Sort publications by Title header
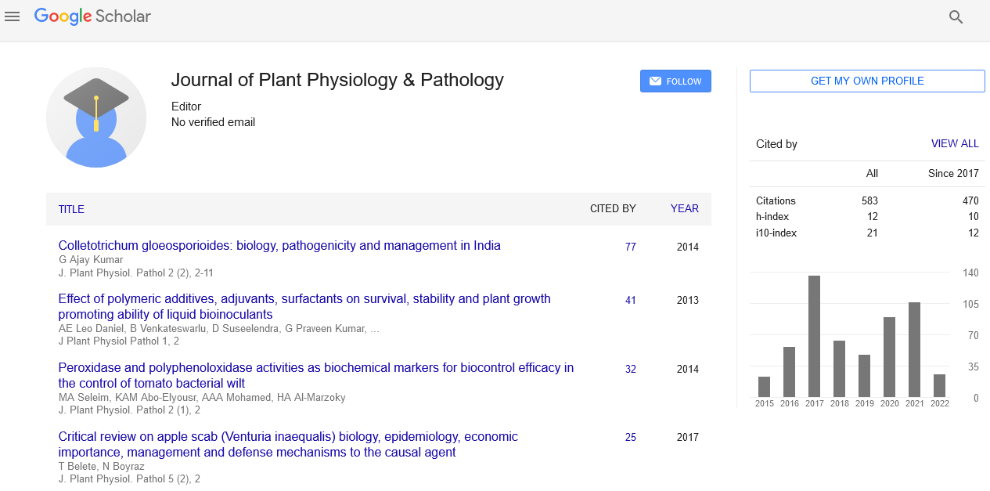990x491 pixels. coord(71,209)
